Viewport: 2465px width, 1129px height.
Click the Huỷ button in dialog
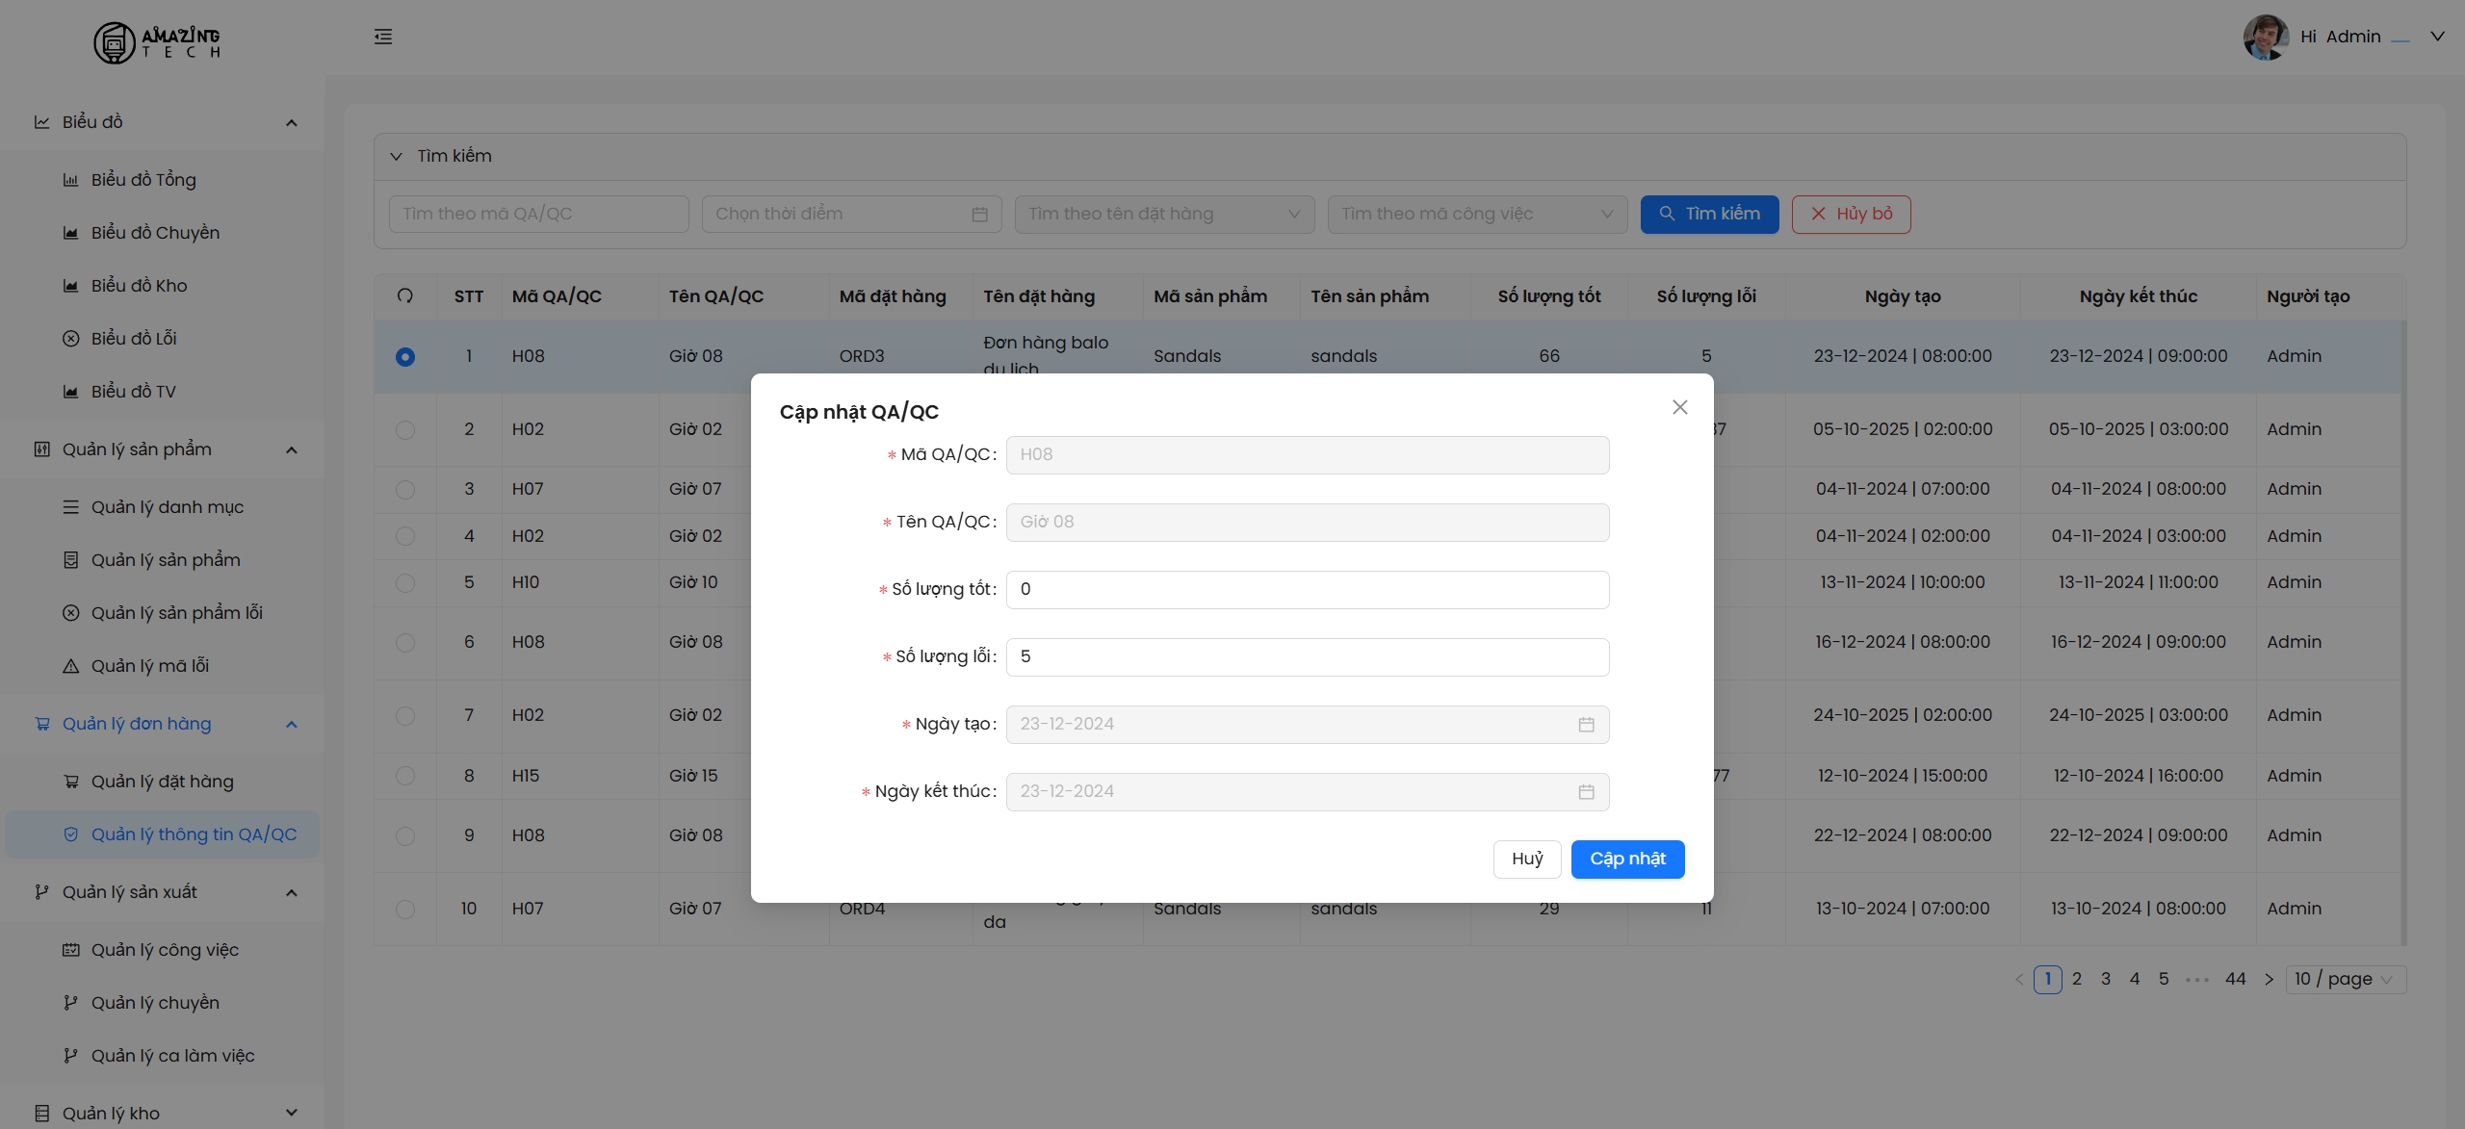[1526, 860]
